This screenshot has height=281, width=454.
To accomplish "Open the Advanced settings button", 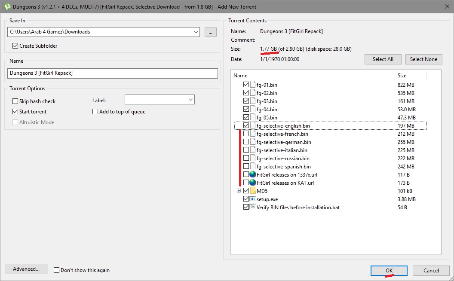I will pos(26,269).
